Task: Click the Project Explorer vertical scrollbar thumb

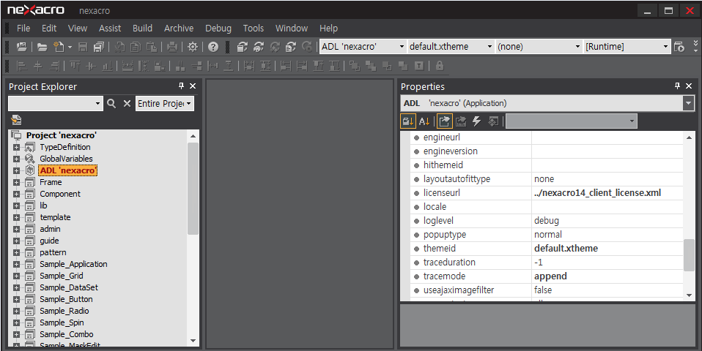Action: click(193, 189)
